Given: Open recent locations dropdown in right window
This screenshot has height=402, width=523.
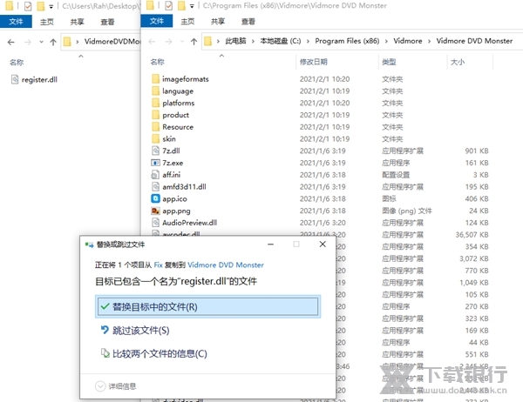Looking at the screenshot, I should [x=182, y=42].
